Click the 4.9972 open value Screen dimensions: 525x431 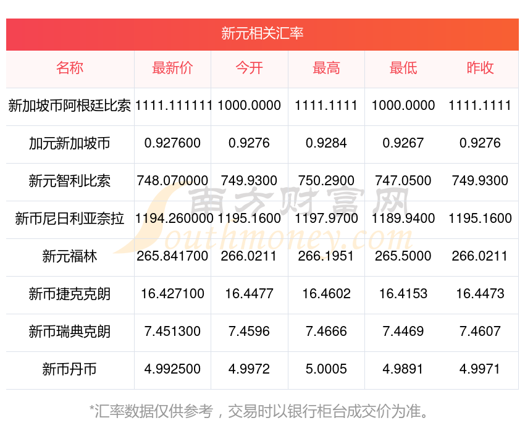[x=250, y=369]
